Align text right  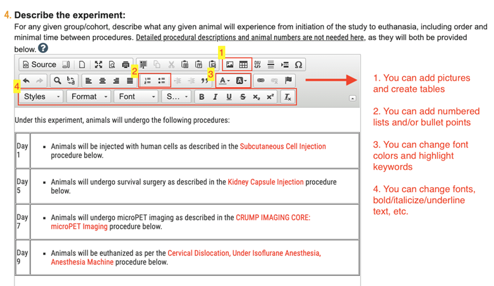(116, 81)
